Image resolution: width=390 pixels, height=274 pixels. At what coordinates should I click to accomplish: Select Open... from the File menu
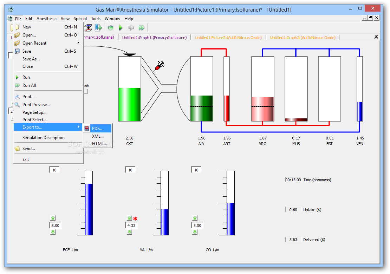click(48, 35)
